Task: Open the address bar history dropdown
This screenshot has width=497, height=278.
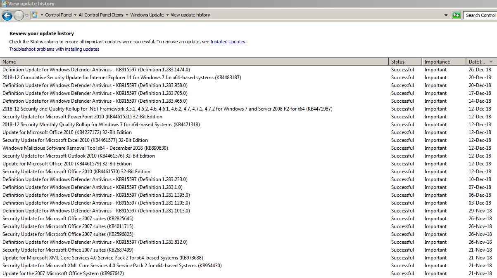Action: click(x=446, y=15)
